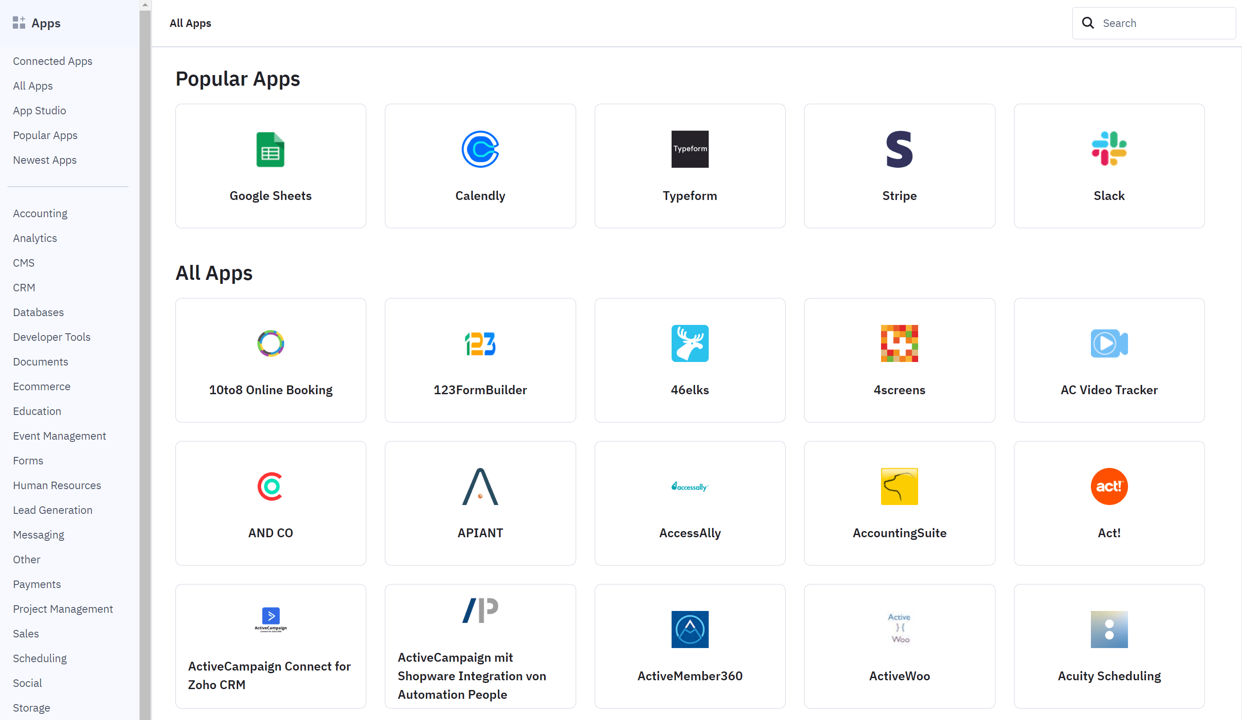Click the Acuity Scheduling card title
This screenshot has height=720, width=1242.
[x=1109, y=676]
